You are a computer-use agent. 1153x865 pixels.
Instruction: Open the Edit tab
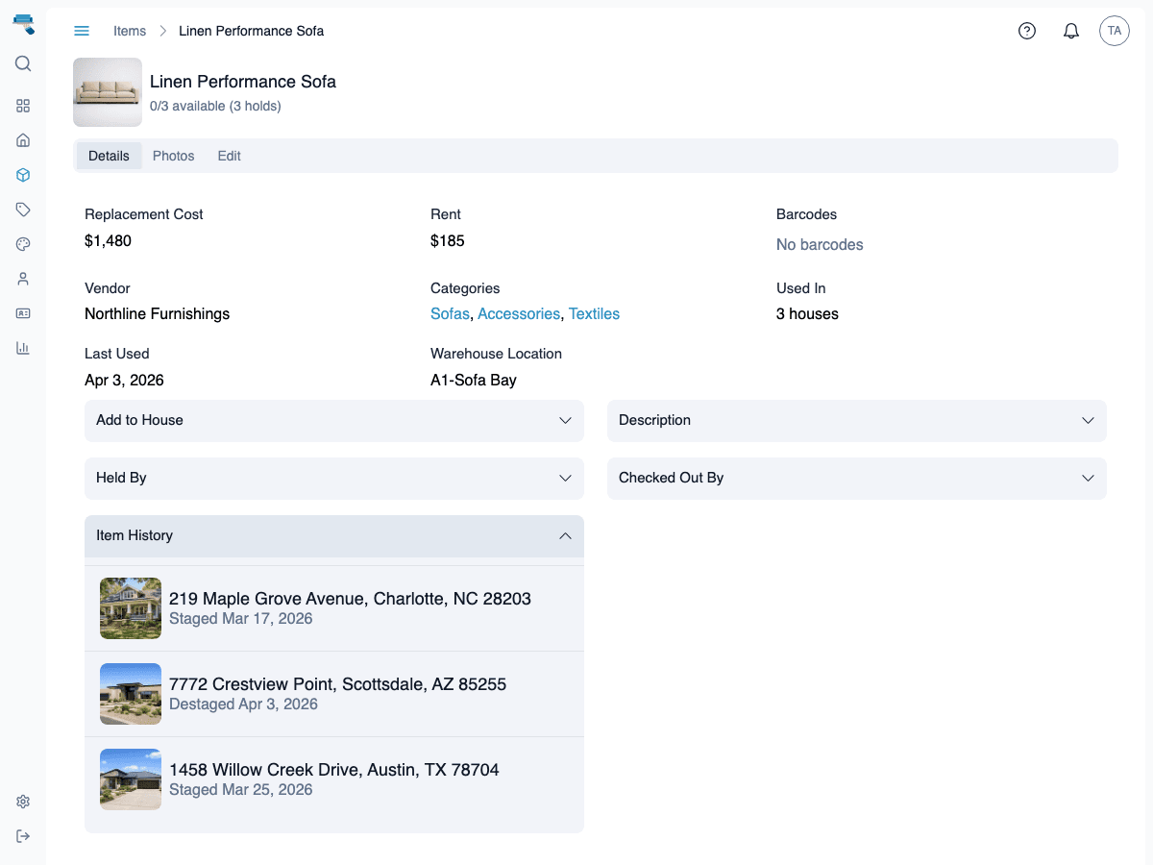(229, 156)
